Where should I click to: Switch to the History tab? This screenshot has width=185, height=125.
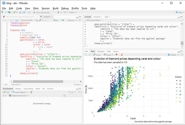(18, 88)
